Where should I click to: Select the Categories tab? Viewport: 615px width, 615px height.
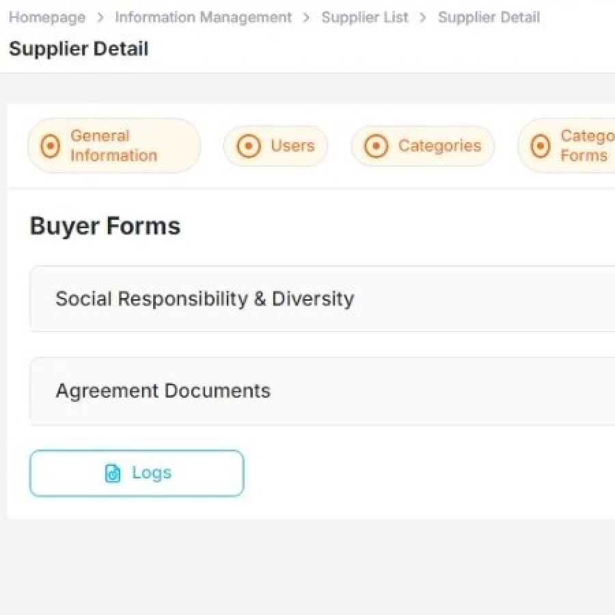click(439, 146)
